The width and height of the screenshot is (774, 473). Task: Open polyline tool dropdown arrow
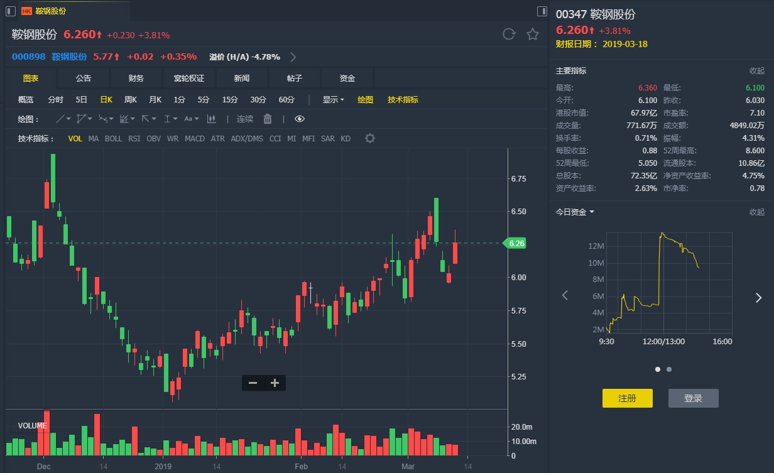click(x=90, y=119)
